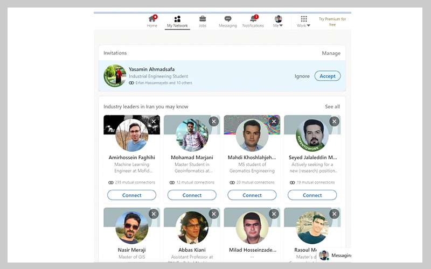
Task: Click Manage invitations link
Action: coord(331,53)
